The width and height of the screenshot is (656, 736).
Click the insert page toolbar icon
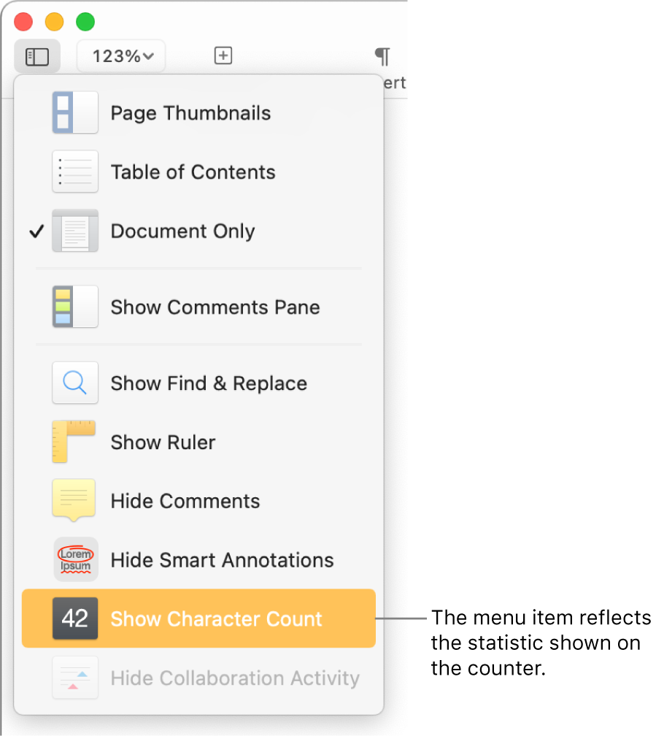223,55
